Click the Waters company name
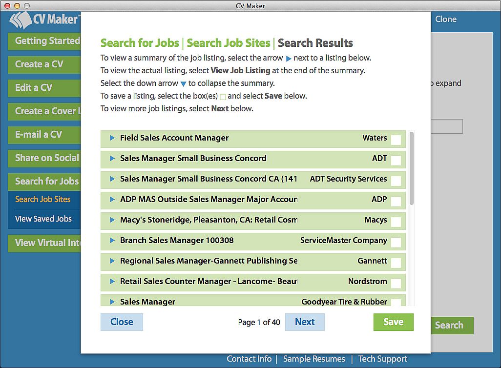Screen dimensions: 501x368 pos(375,138)
